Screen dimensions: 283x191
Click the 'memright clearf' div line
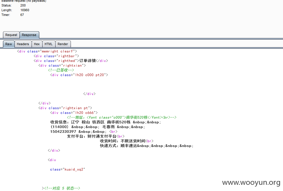tap(47, 51)
